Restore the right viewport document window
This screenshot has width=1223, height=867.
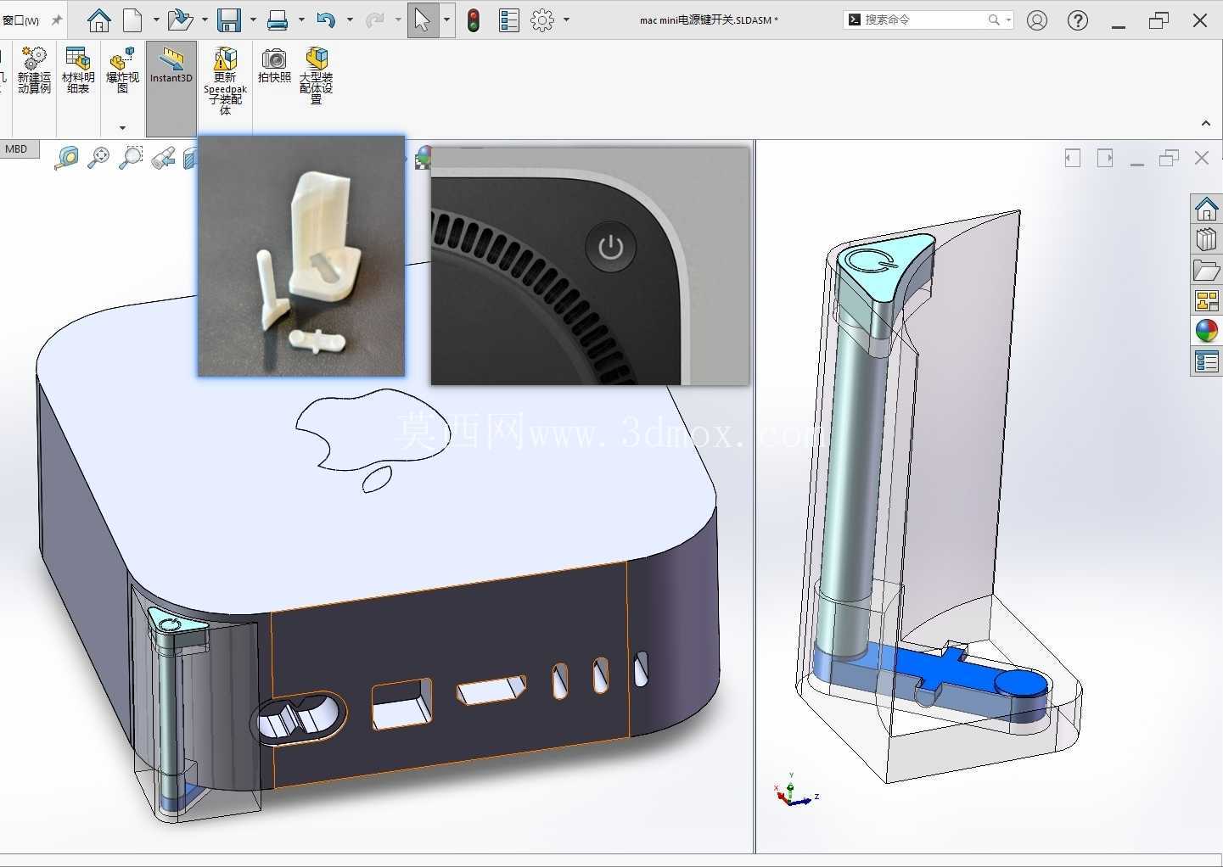coord(1170,158)
